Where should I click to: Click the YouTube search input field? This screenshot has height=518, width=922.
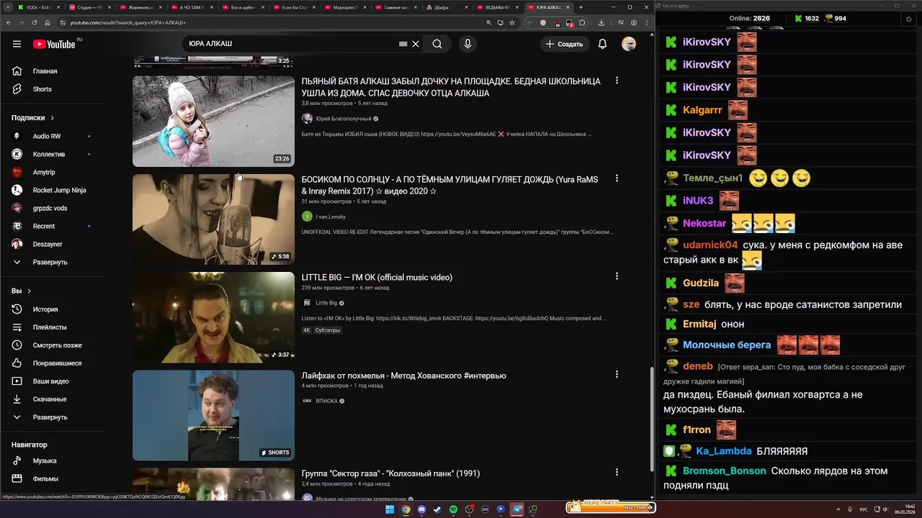(x=292, y=44)
